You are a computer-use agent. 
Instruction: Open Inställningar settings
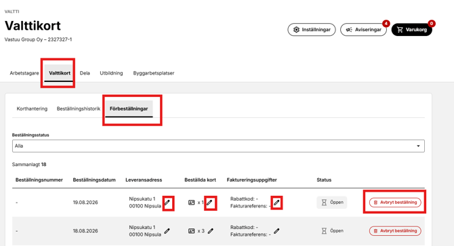point(312,30)
